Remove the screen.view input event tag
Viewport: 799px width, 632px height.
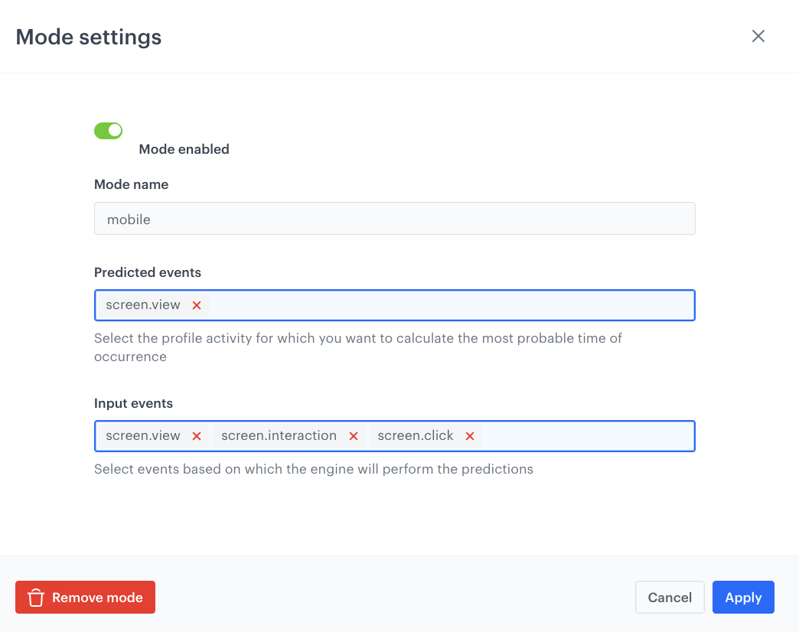(197, 435)
